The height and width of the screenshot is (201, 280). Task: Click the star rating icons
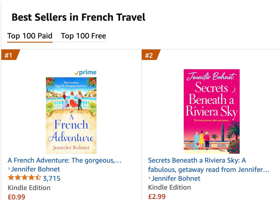[24, 178]
